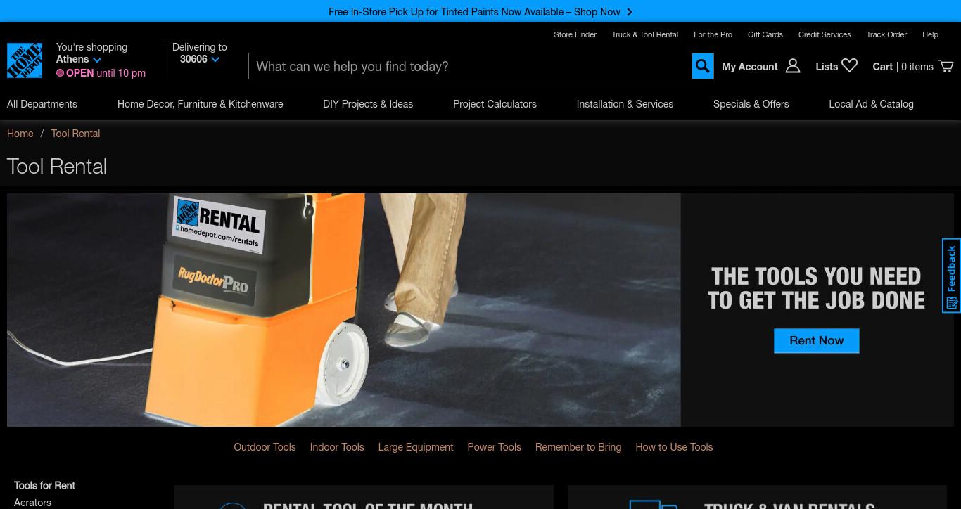
Task: Click the promo banner arrow chevron
Action: click(630, 12)
